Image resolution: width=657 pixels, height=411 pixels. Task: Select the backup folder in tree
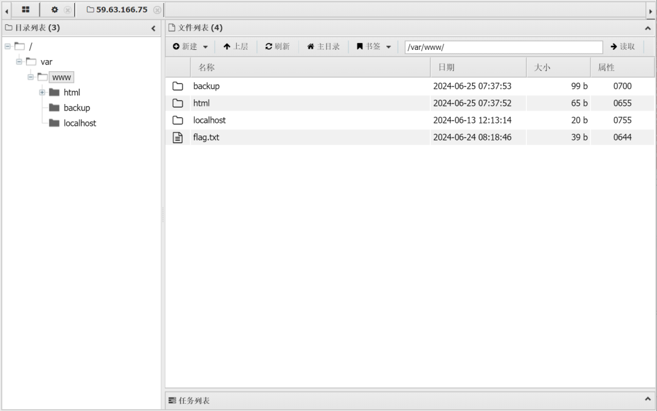[77, 108]
